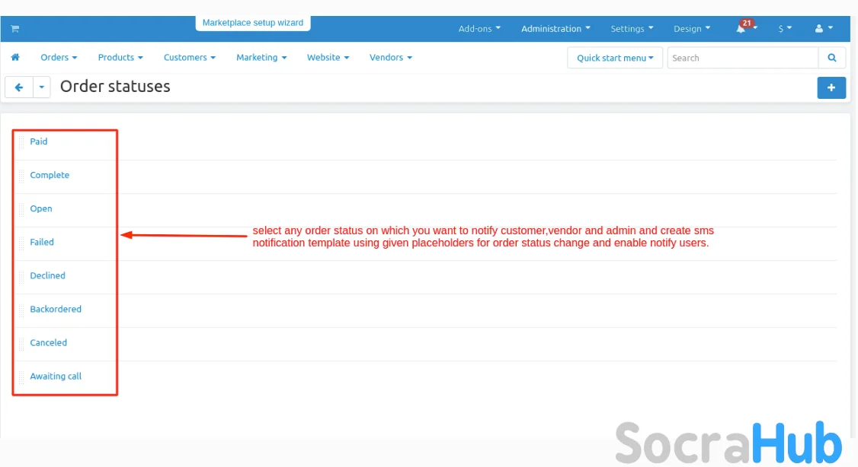The width and height of the screenshot is (858, 467).
Task: Expand the Add-ons menu
Action: (x=479, y=28)
